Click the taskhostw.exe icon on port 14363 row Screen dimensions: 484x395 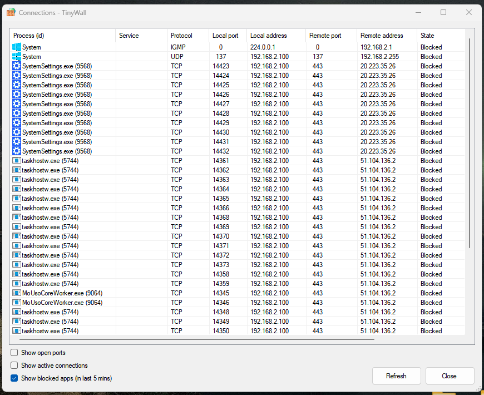pyautogui.click(x=17, y=180)
